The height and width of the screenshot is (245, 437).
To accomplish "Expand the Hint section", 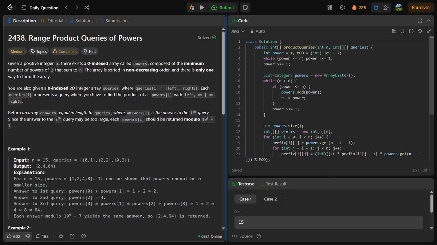I will coord(90,51).
